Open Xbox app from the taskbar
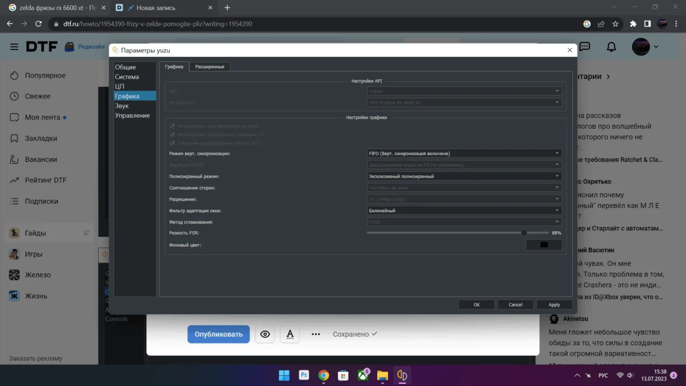Screen dimensions: 686x386 coord(363,375)
